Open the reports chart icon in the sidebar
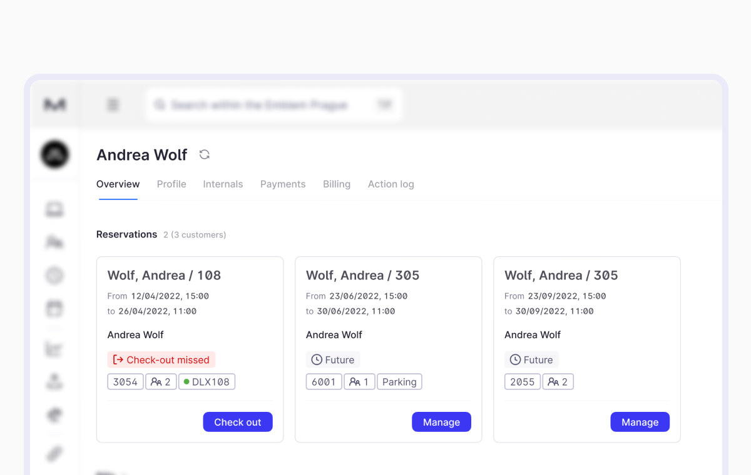This screenshot has height=475, width=751. pyautogui.click(x=55, y=349)
